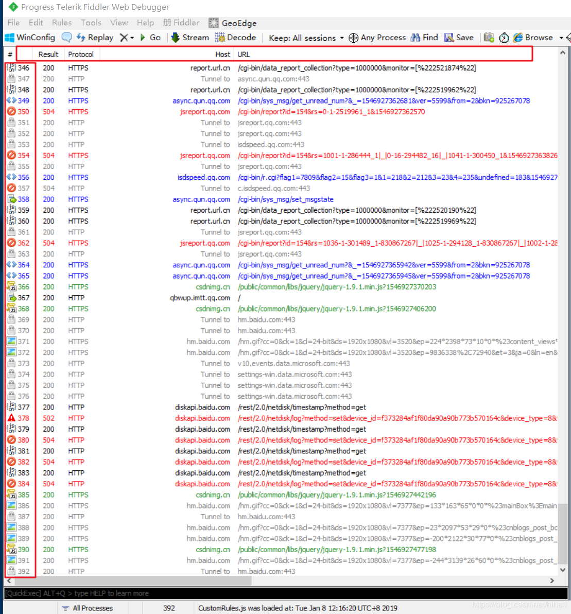
Task: Click the comment speech bubble icon
Action: click(67, 38)
